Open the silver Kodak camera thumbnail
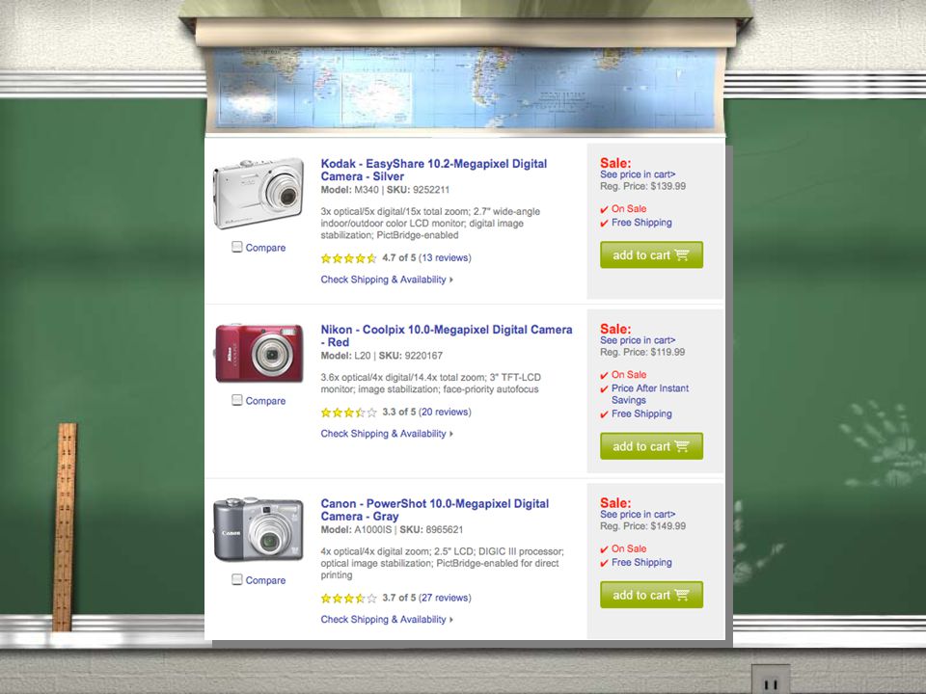The width and height of the screenshot is (926, 694). pos(259,194)
